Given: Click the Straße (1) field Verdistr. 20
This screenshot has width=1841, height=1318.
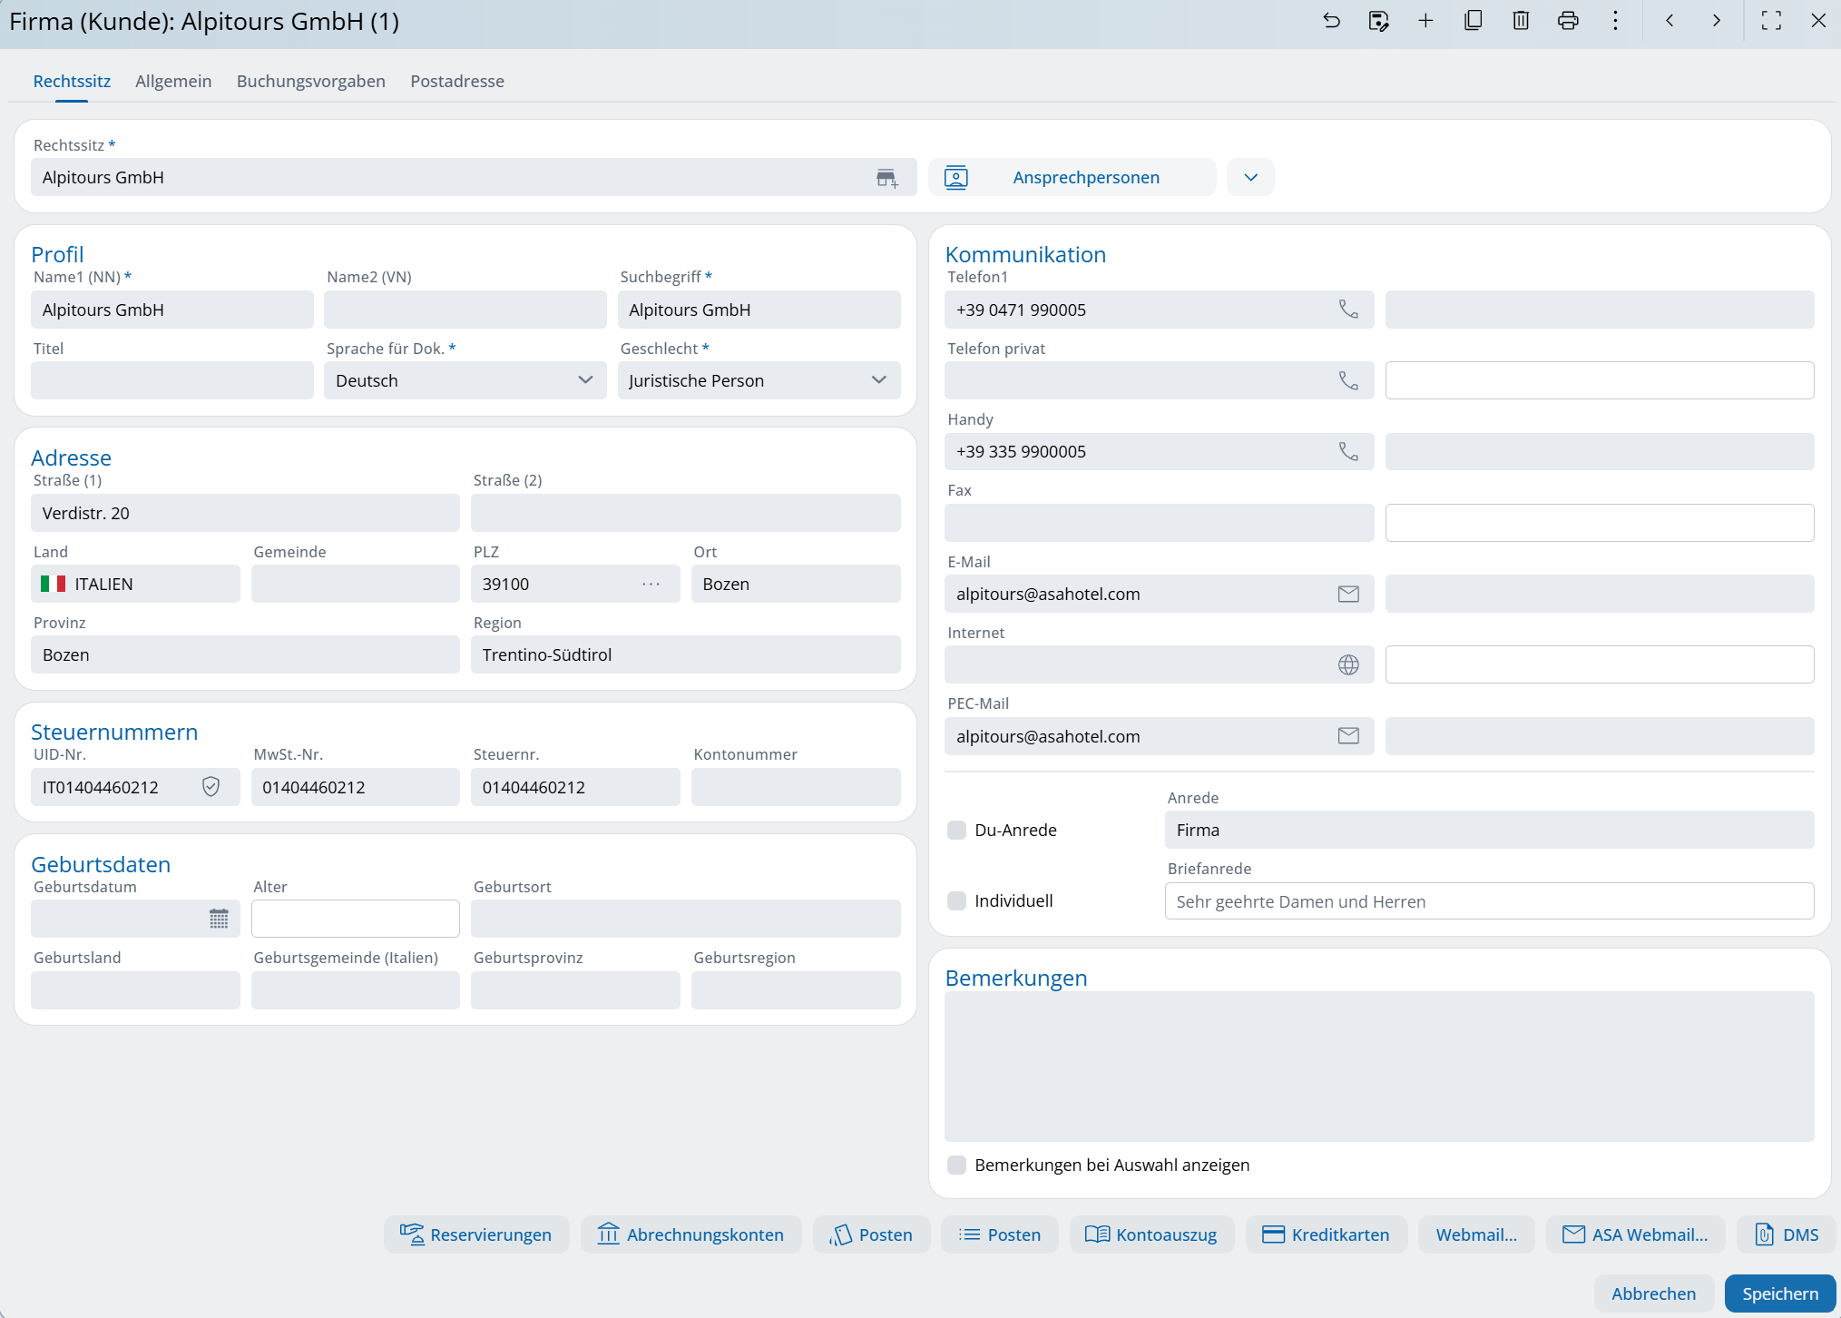Looking at the screenshot, I should coord(245,513).
